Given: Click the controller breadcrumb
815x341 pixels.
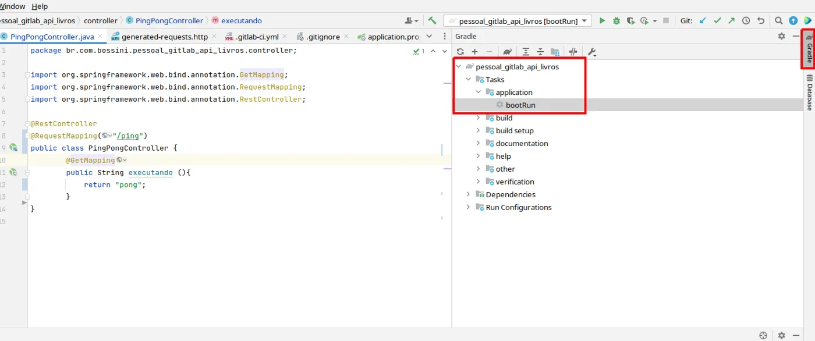Looking at the screenshot, I should coord(101,20).
